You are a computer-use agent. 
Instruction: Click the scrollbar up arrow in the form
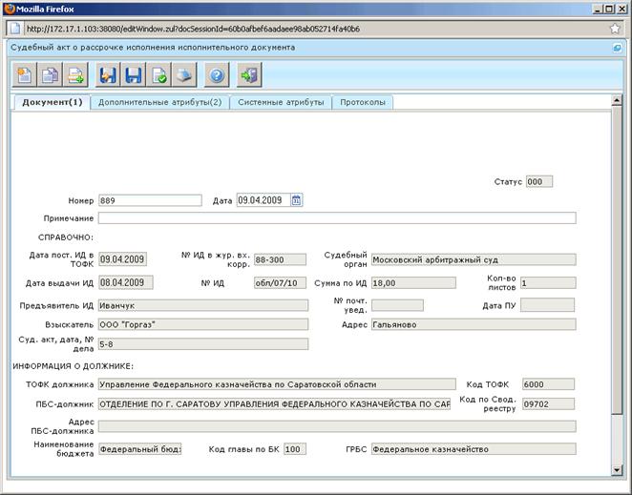[617, 100]
